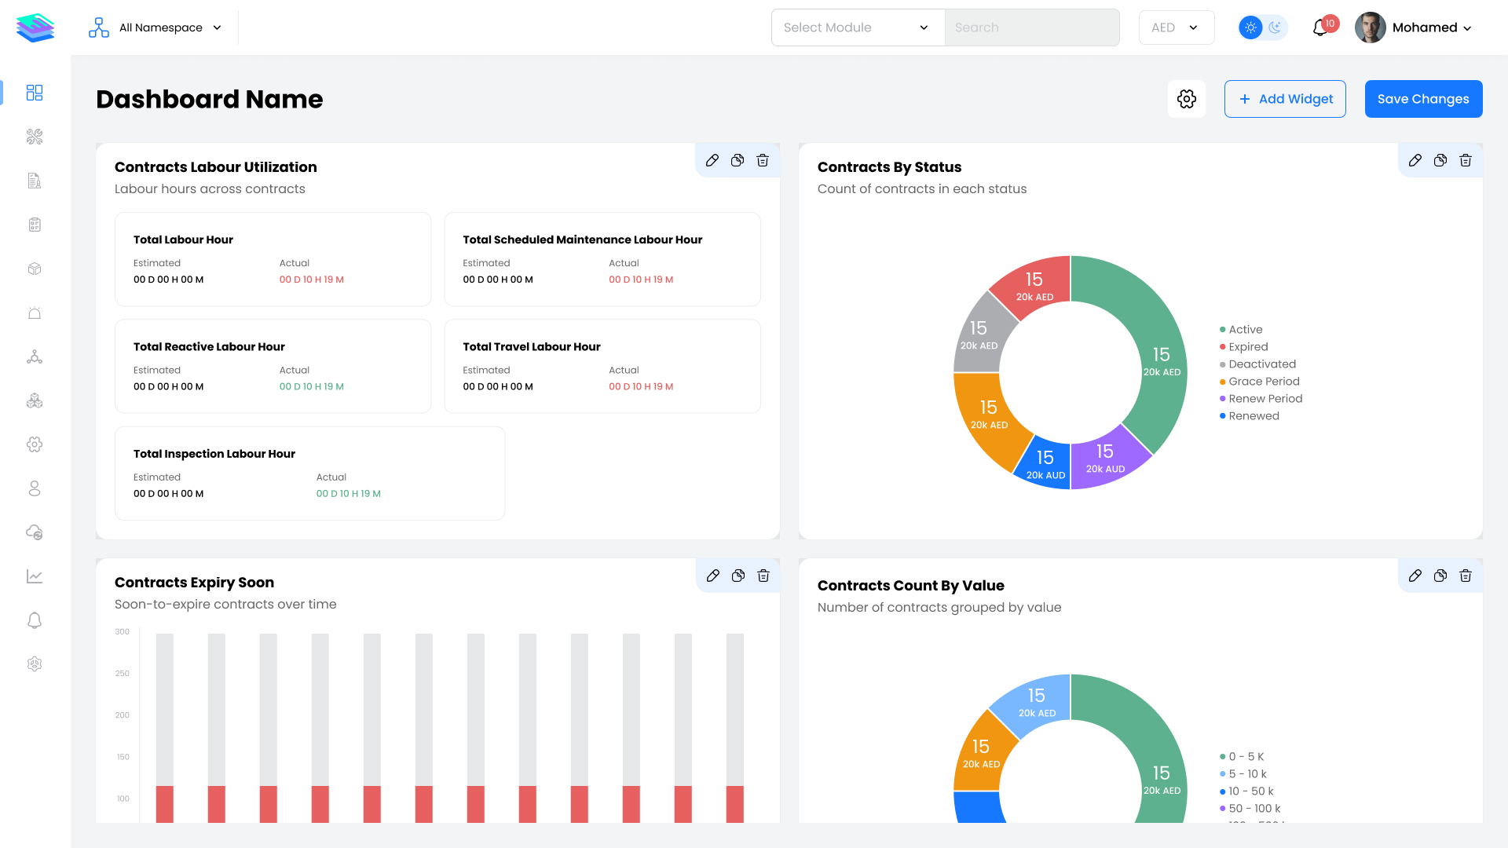Open the bell icon in the sidebar
Viewport: 1508px width, 848px height.
35,620
